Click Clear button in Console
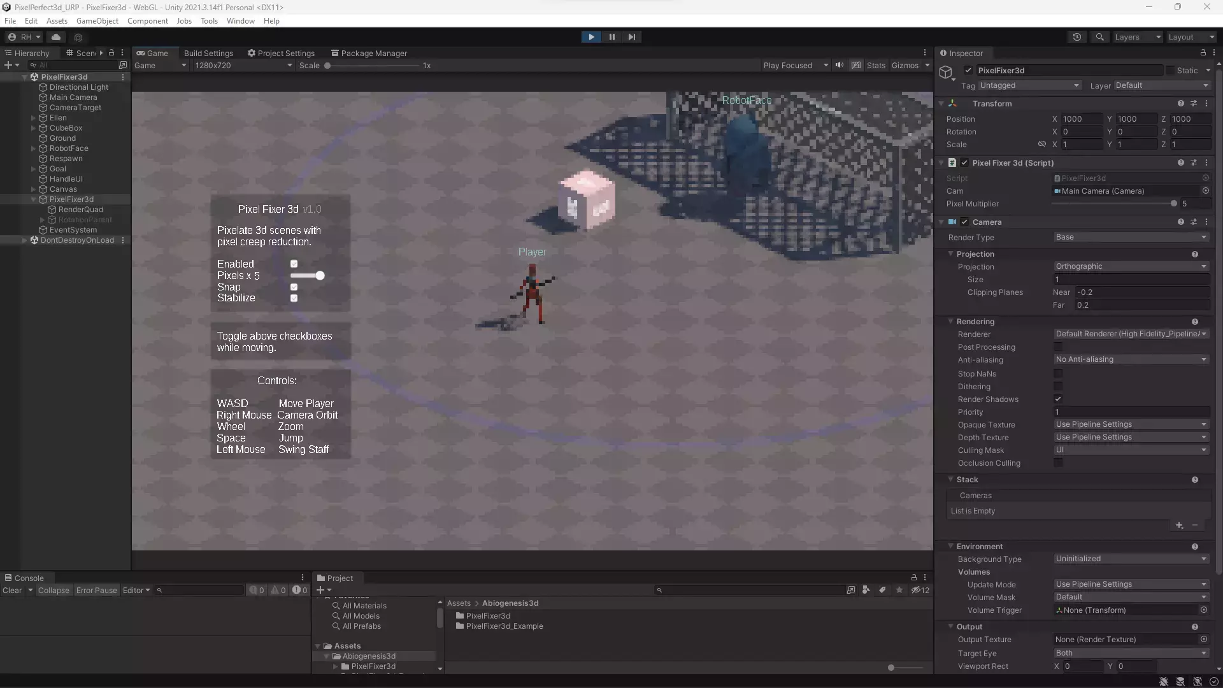1223x688 pixels. point(12,591)
